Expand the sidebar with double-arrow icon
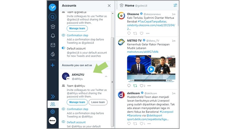Screen dimensions: 226x129 [x=53, y=96]
